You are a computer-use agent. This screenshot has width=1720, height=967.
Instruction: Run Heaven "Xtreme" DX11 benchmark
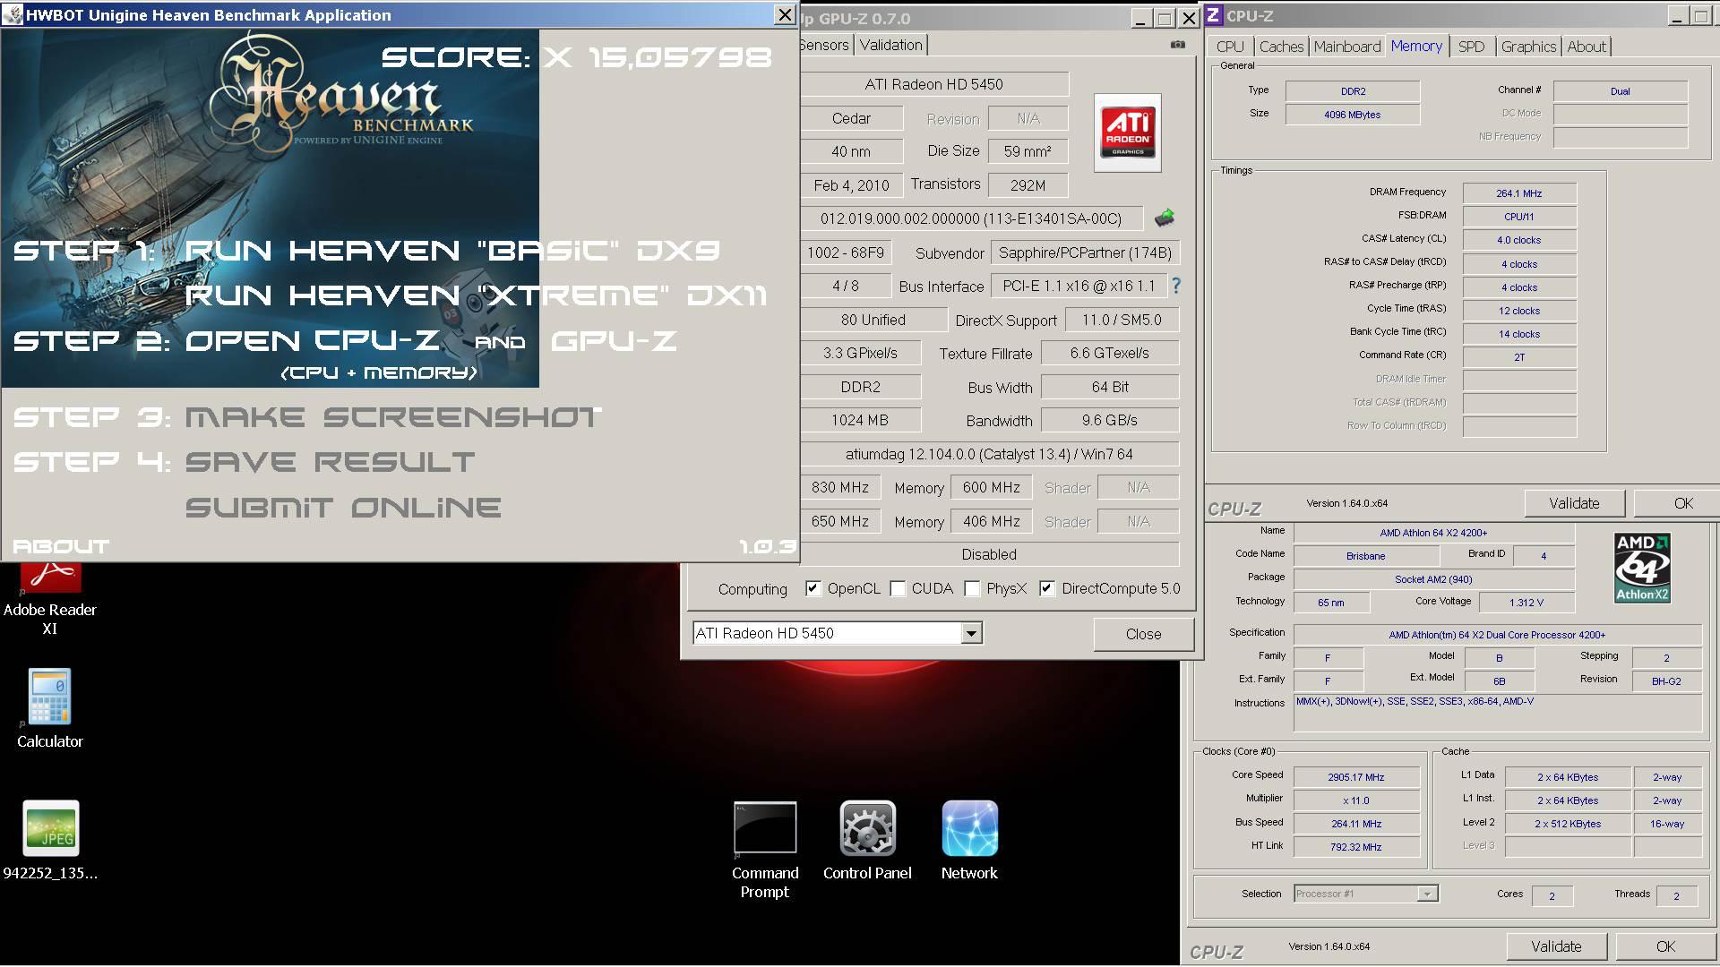click(476, 295)
